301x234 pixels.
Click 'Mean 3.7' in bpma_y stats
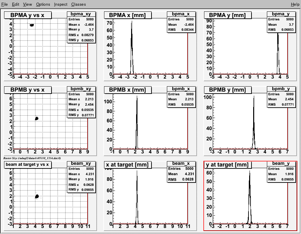[281, 24]
